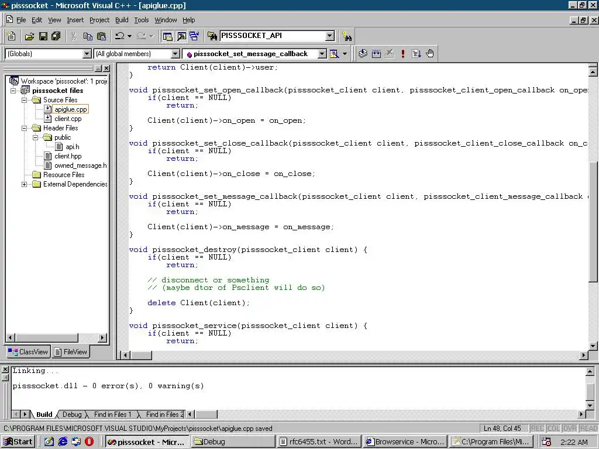
Task: Select owned_message.h in the file tree
Action: 80,165
